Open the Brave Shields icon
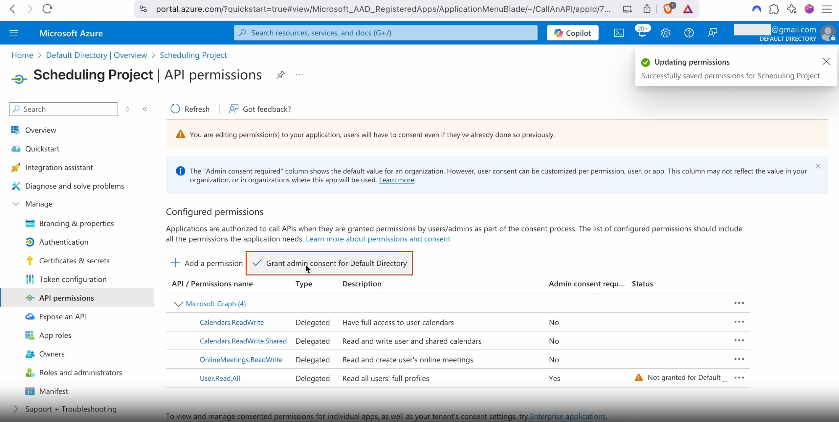Image resolution: width=839 pixels, height=422 pixels. (668, 8)
